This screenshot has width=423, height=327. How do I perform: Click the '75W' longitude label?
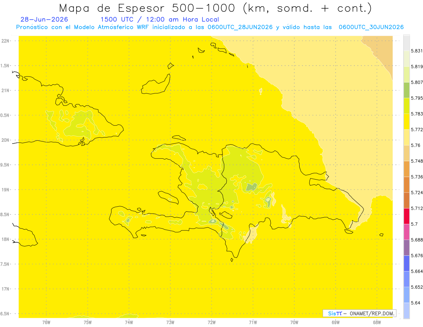coord(88,322)
